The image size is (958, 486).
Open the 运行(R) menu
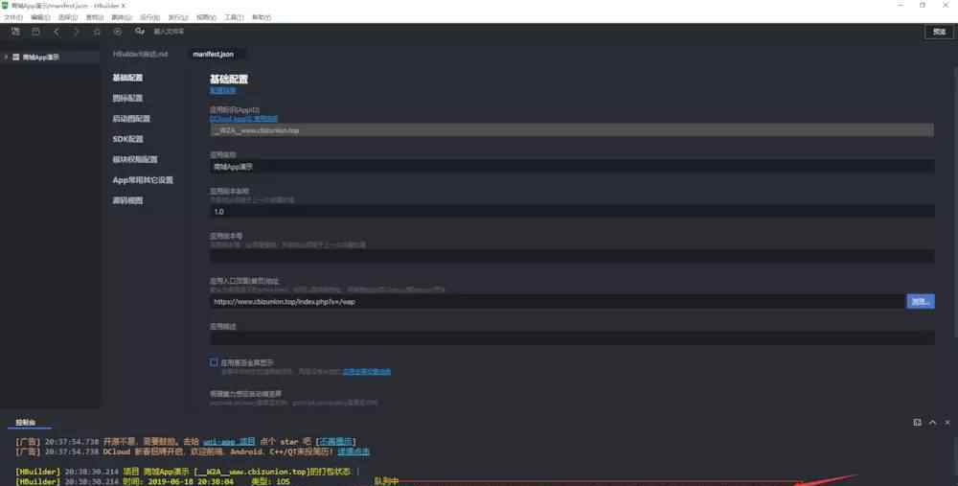coord(149,17)
